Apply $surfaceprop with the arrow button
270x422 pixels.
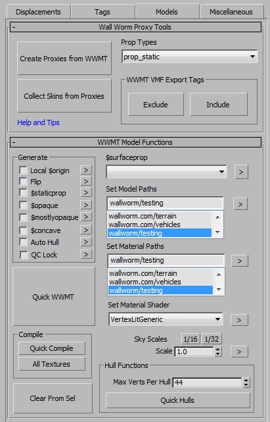pyautogui.click(x=241, y=172)
